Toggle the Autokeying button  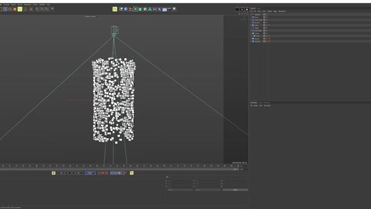pos(106,173)
